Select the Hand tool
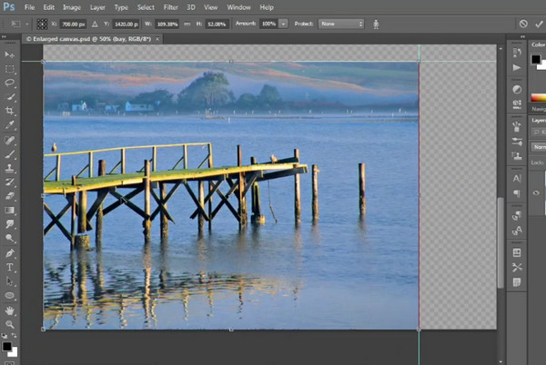The height and width of the screenshot is (365, 546). click(x=11, y=310)
